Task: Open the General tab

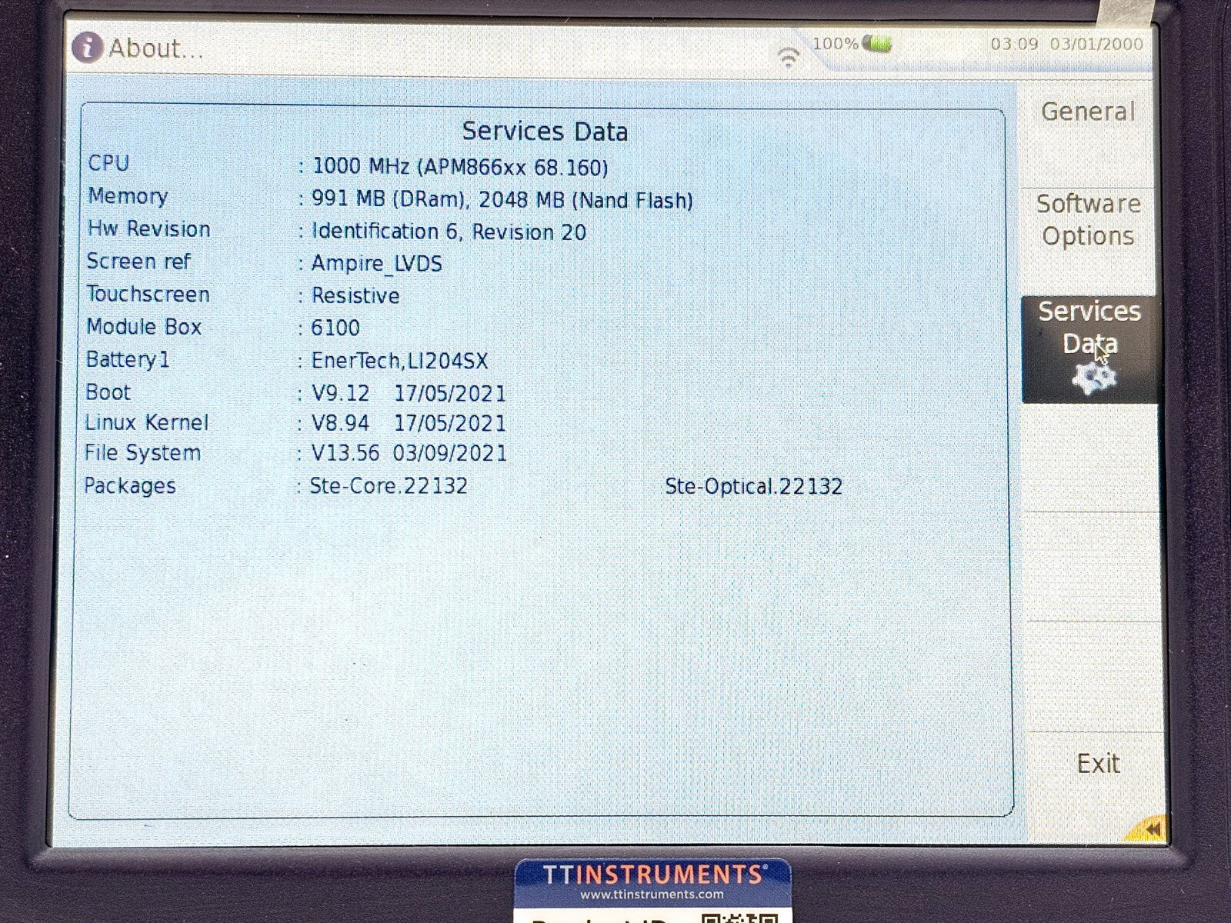Action: (1088, 112)
